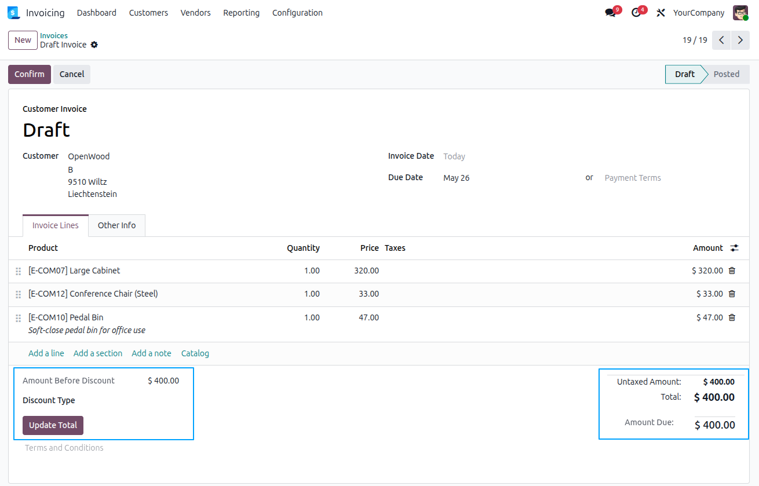Delete the Pedal Bin invoice line
Screen dimensions: 759x486
[732, 317]
